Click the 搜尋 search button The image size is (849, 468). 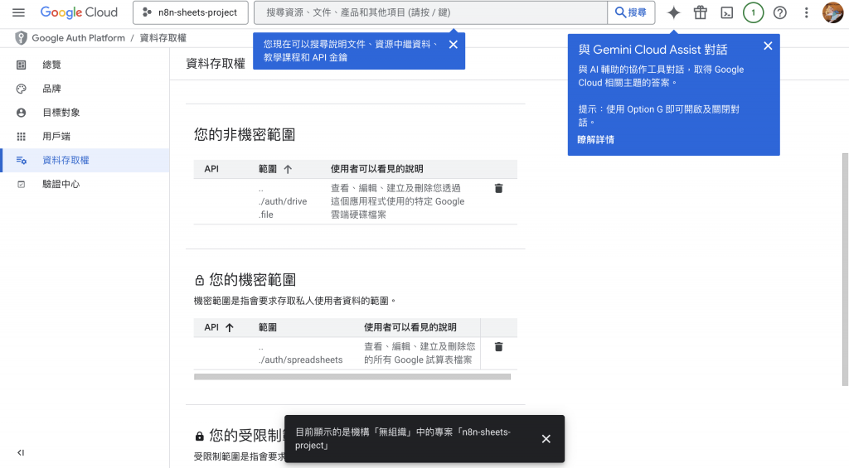pyautogui.click(x=631, y=12)
